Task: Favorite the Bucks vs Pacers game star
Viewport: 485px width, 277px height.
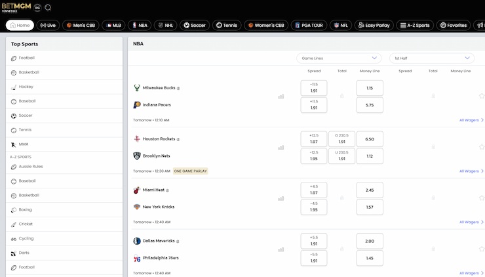Action: click(x=482, y=96)
